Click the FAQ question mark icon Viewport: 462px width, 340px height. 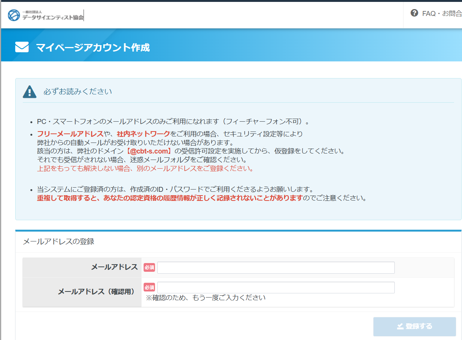point(414,13)
